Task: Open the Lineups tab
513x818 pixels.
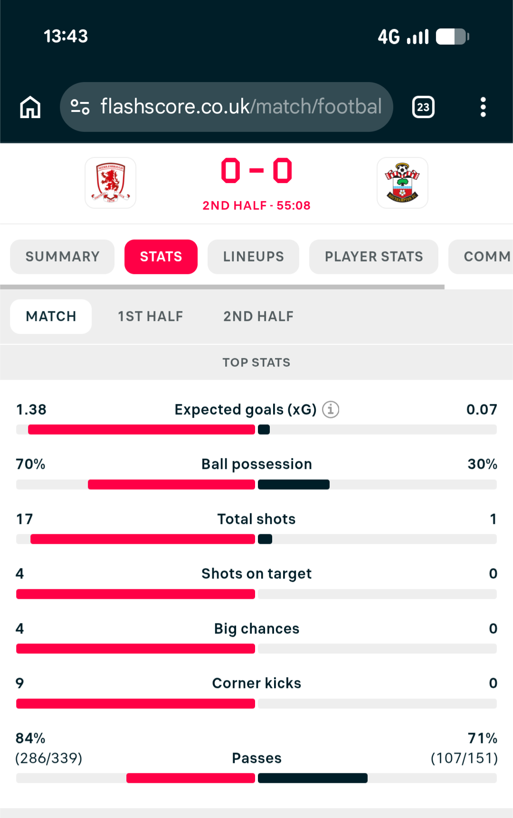Action: coord(254,257)
